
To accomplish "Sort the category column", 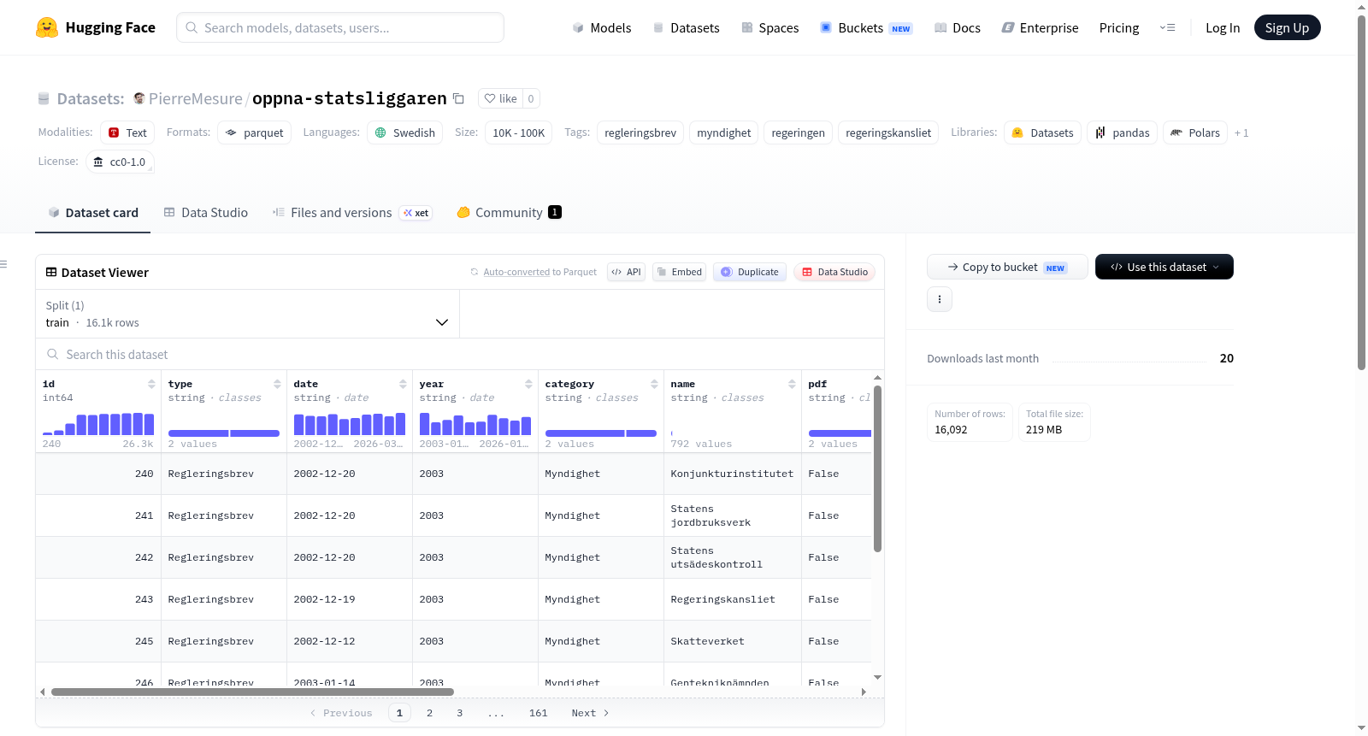I will [654, 384].
